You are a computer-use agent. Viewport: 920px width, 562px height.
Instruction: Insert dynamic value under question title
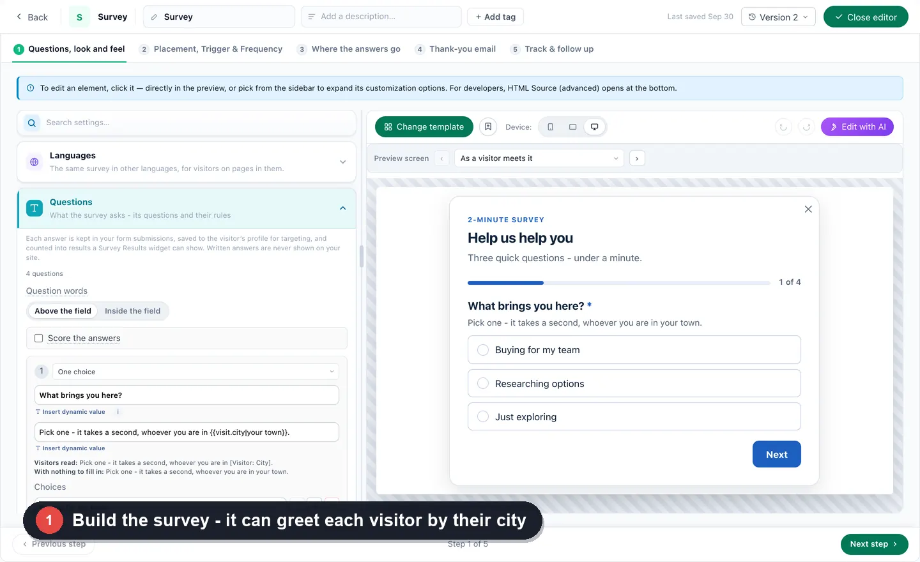70,412
